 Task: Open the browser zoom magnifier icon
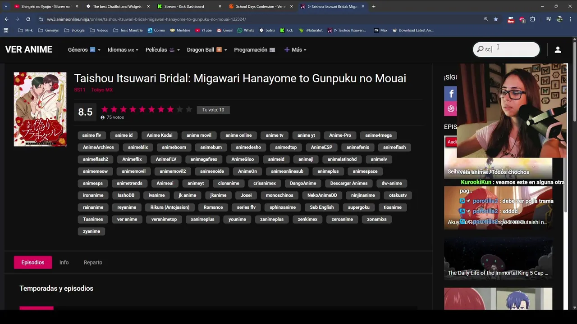[x=486, y=19]
